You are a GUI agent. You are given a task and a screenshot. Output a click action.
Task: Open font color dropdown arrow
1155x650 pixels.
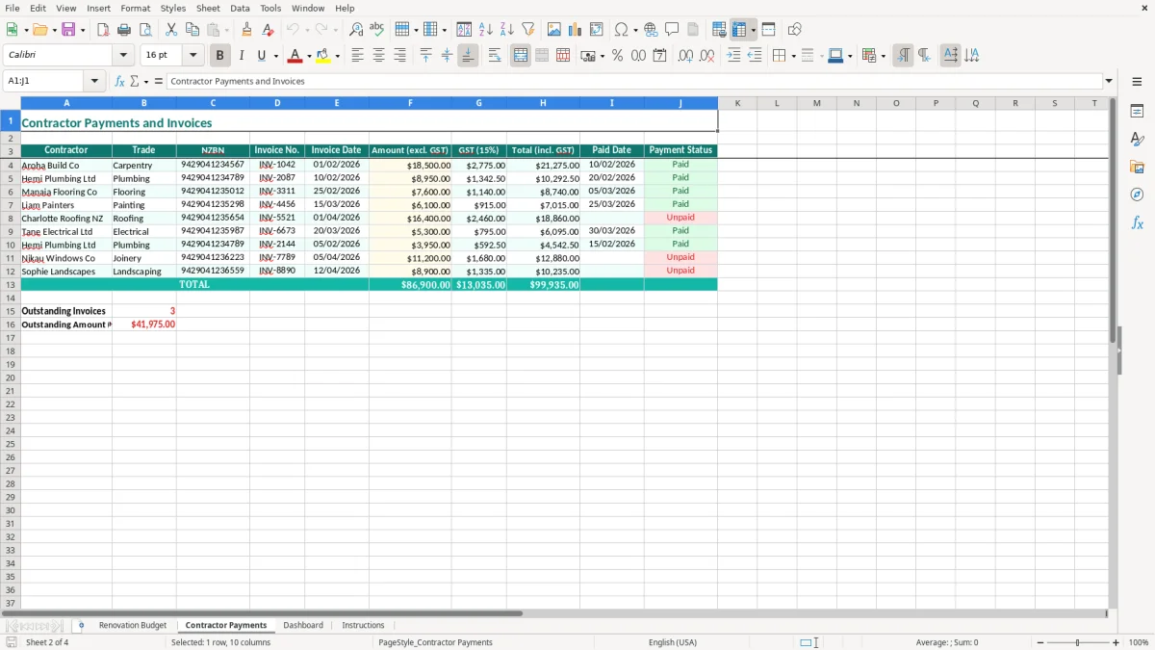point(309,56)
